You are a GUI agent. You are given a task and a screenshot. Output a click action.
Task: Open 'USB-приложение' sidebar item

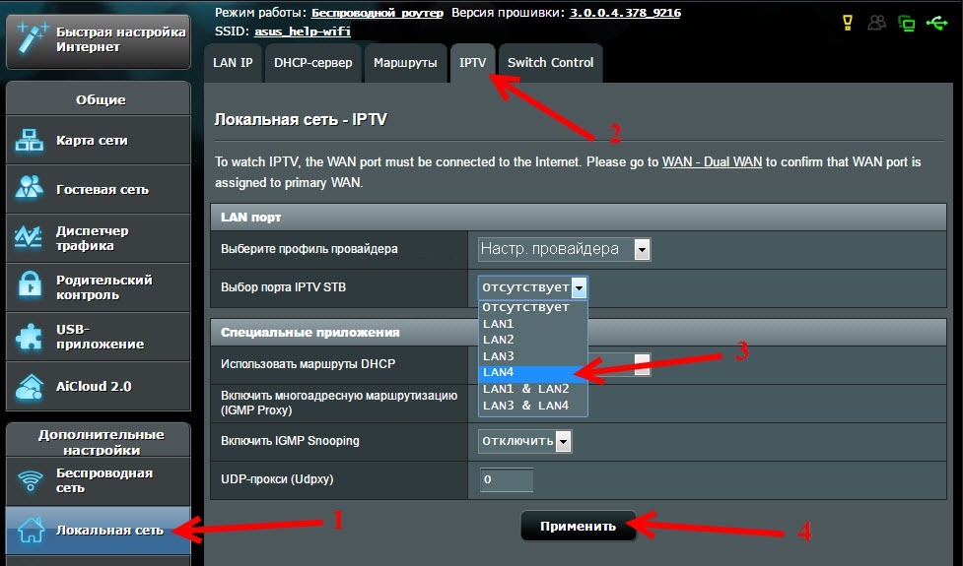[99, 336]
